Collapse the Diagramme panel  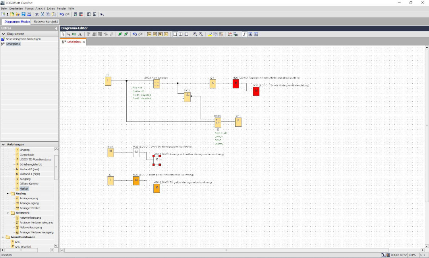[3, 34]
